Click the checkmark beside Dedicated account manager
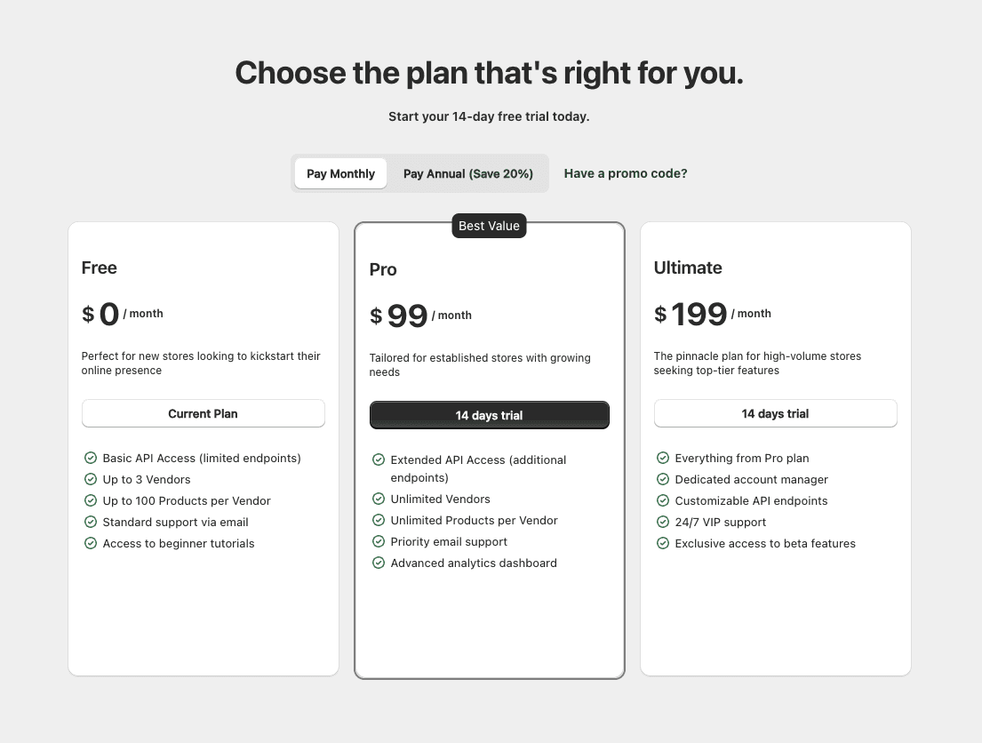This screenshot has width=982, height=743. click(x=663, y=479)
